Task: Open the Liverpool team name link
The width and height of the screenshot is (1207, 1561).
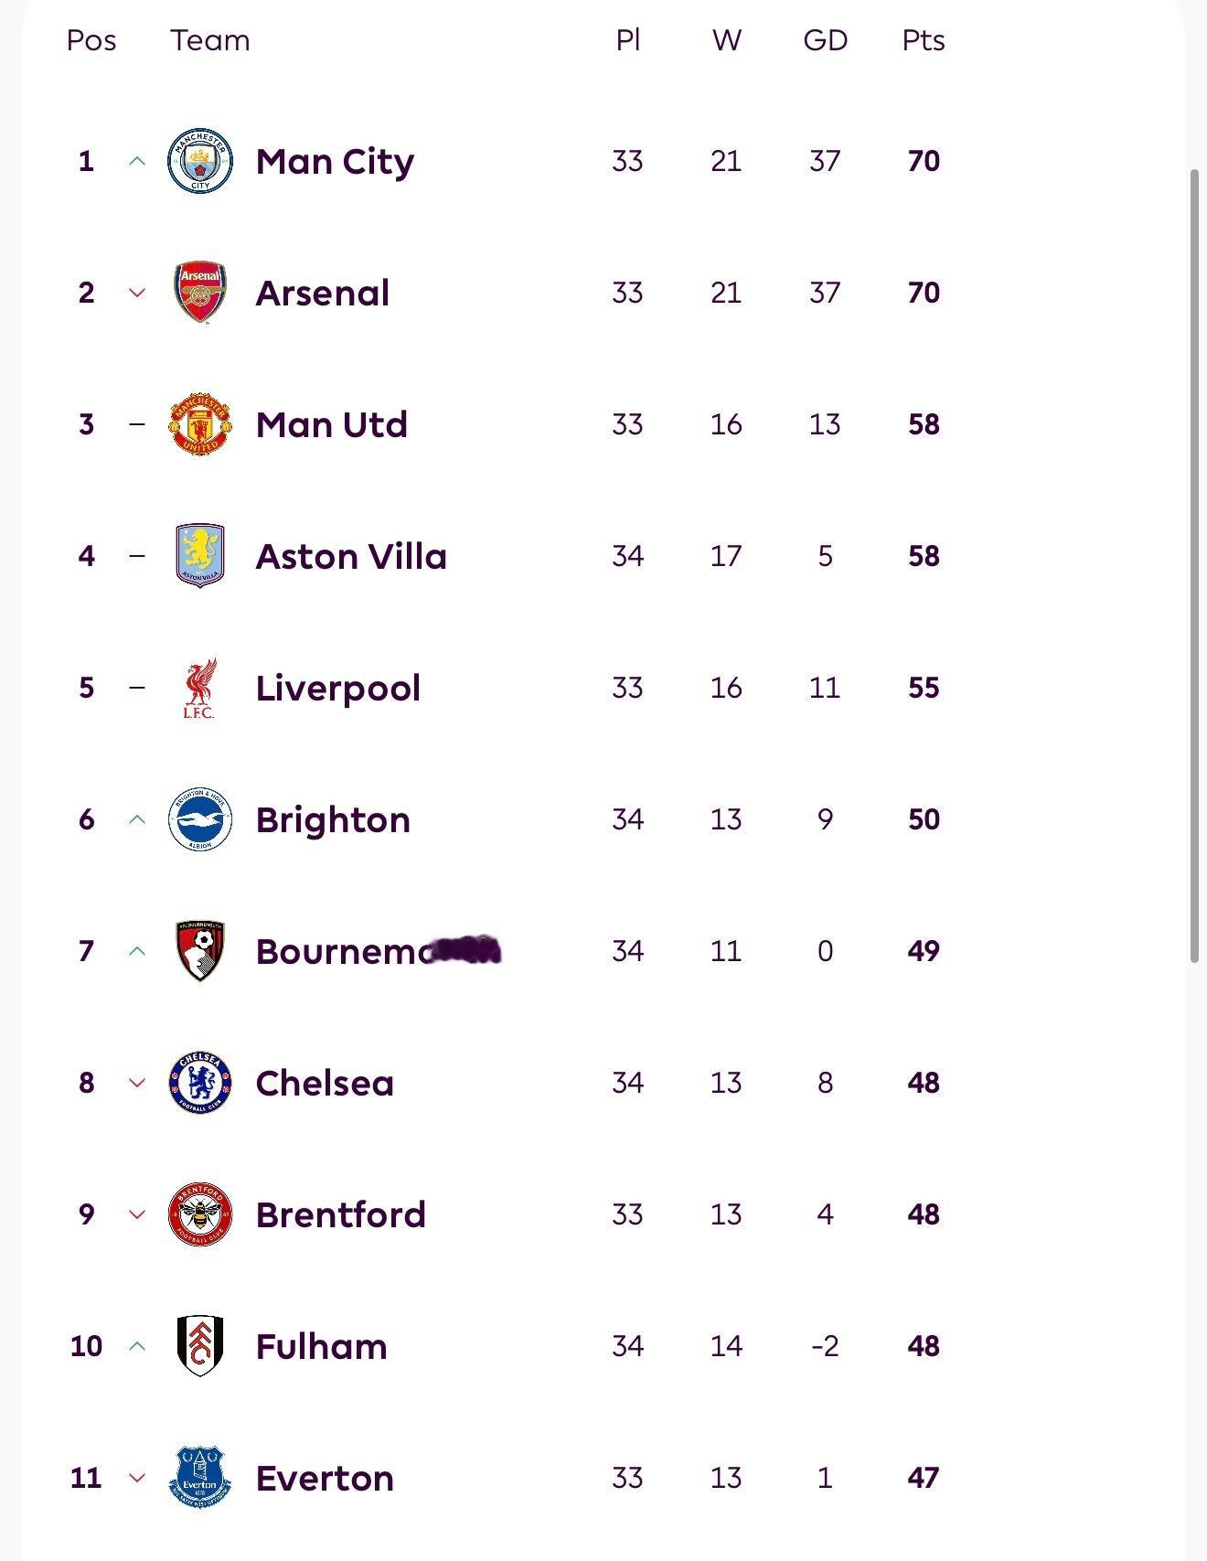Action: (x=337, y=688)
